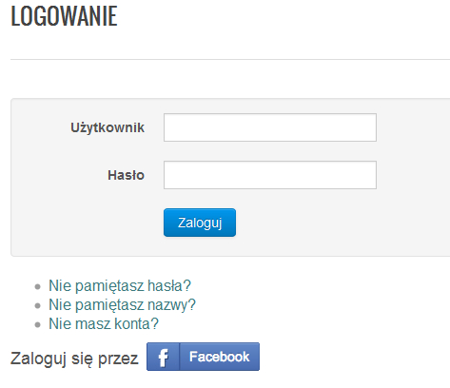The image size is (450, 388).
Task: Open the 'Nie pamiętasz nazwy?' link
Action: coord(122,304)
